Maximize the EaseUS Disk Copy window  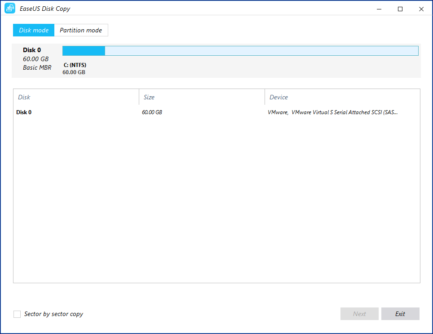coord(400,9)
